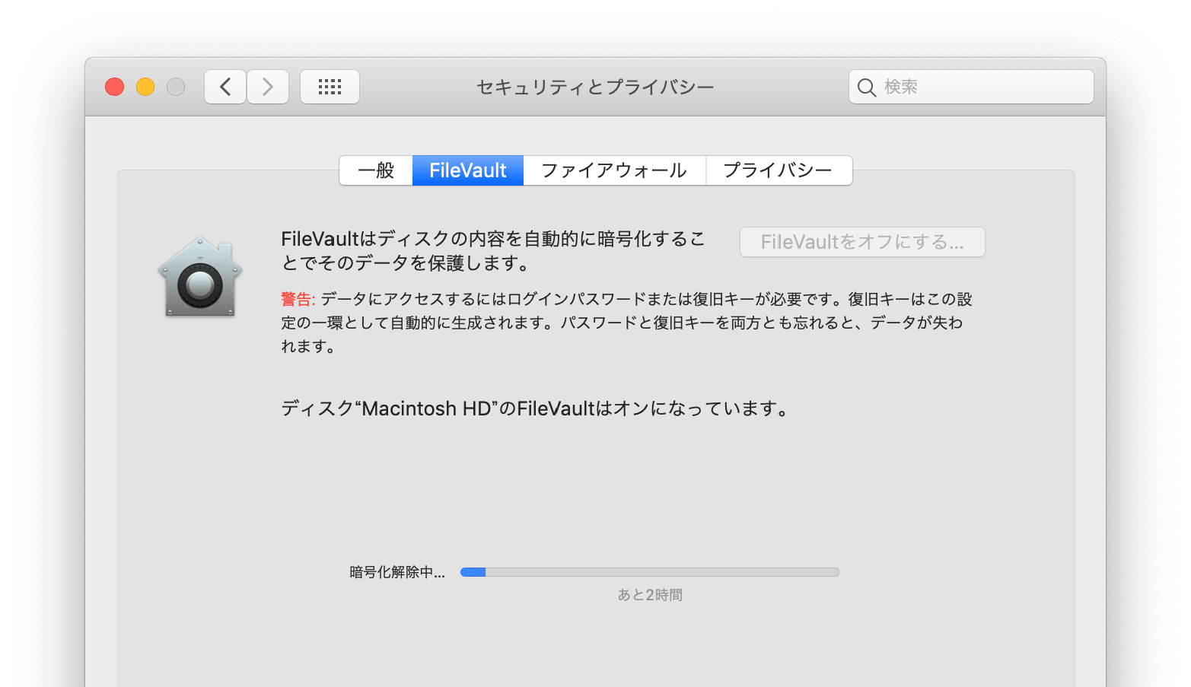Switch to the FileVault tab
Viewport: 1191px width, 687px height.
click(x=467, y=170)
